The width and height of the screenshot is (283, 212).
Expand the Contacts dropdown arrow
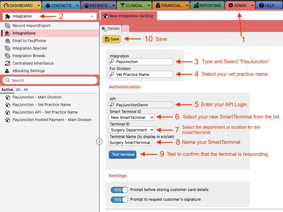pyautogui.click(x=77, y=6)
